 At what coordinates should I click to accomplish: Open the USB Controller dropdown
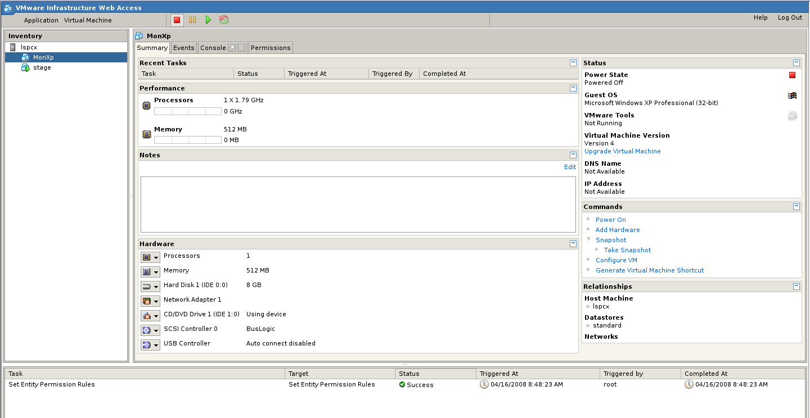[150, 344]
